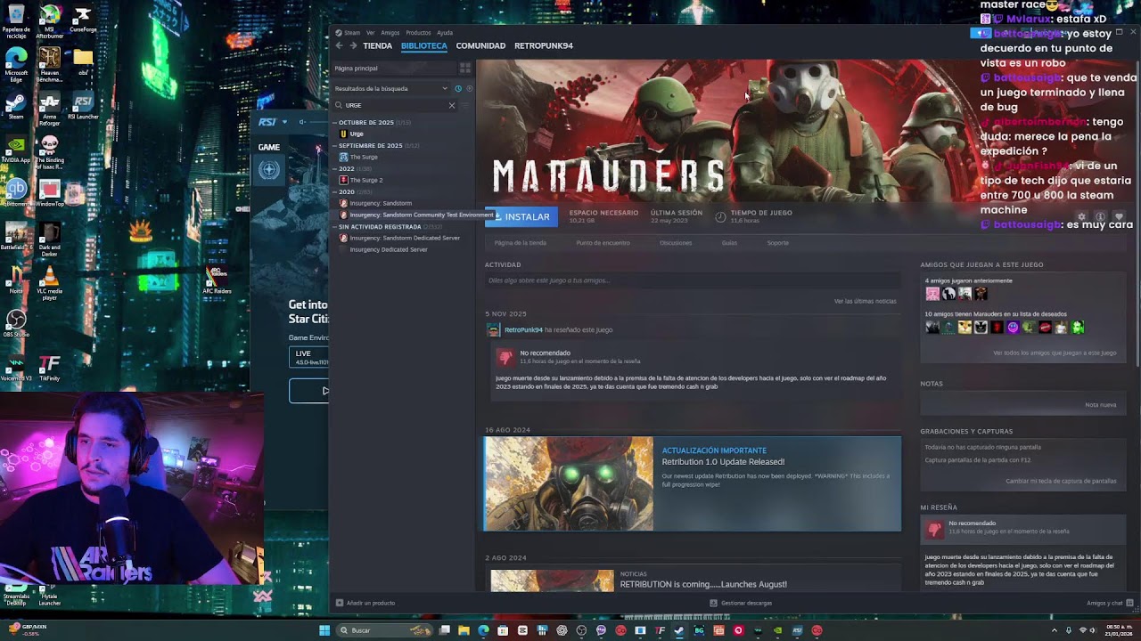
Task: Open NVIDIA App desktop icon
Action: (16, 149)
